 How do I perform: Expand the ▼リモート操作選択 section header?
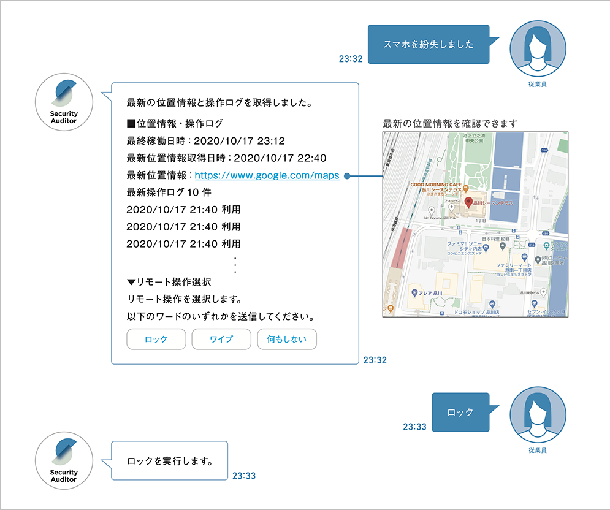click(x=169, y=283)
